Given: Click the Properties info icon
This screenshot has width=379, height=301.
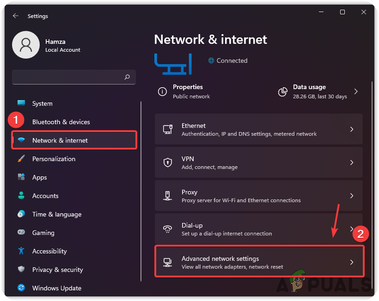Looking at the screenshot, I should click(x=162, y=91).
